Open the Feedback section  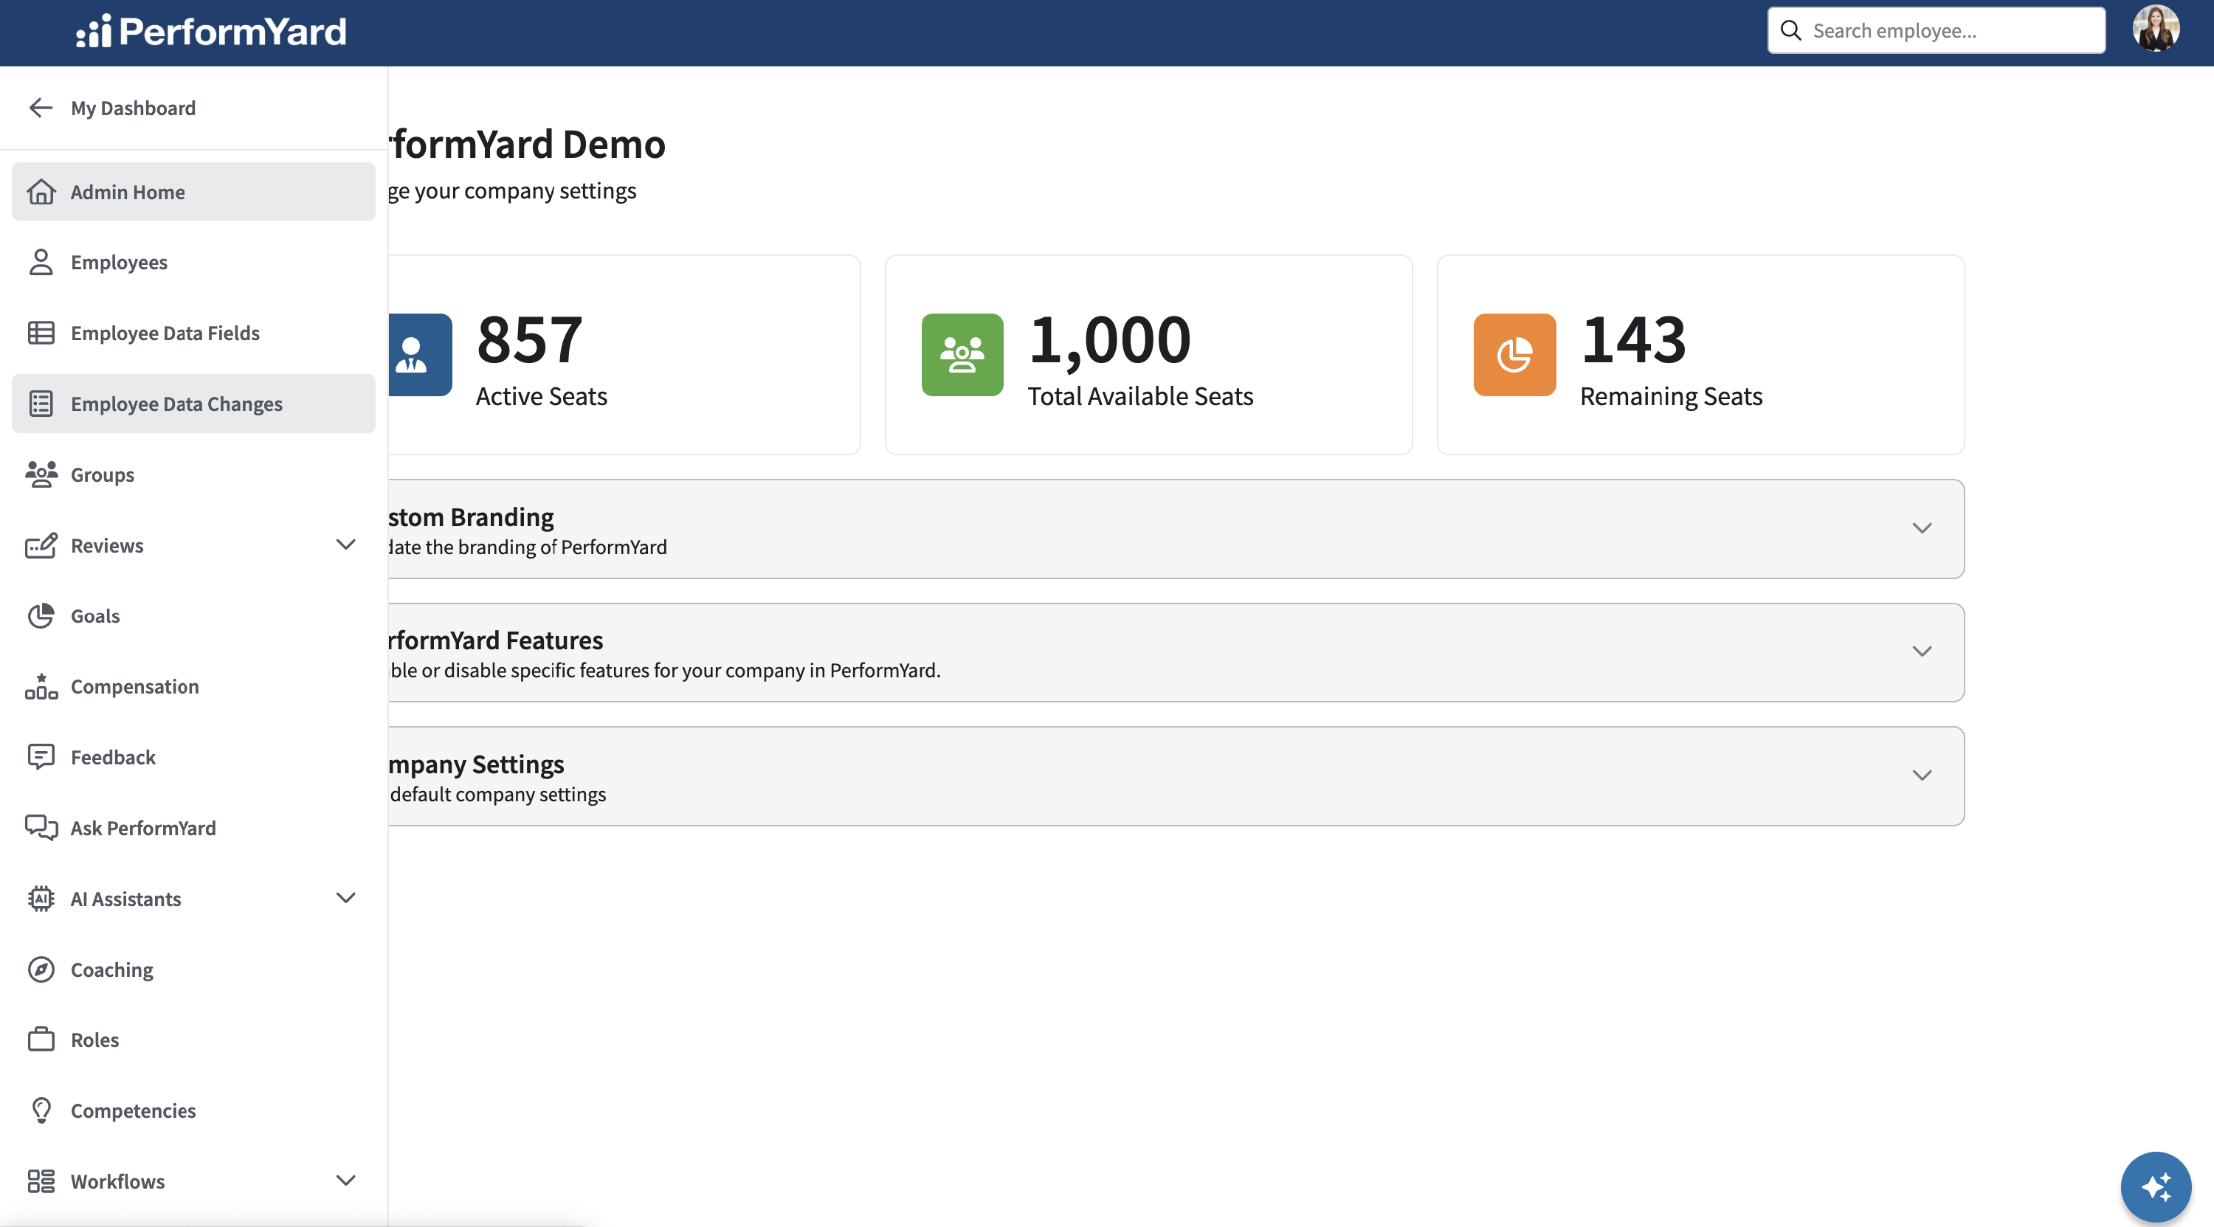coord(193,757)
